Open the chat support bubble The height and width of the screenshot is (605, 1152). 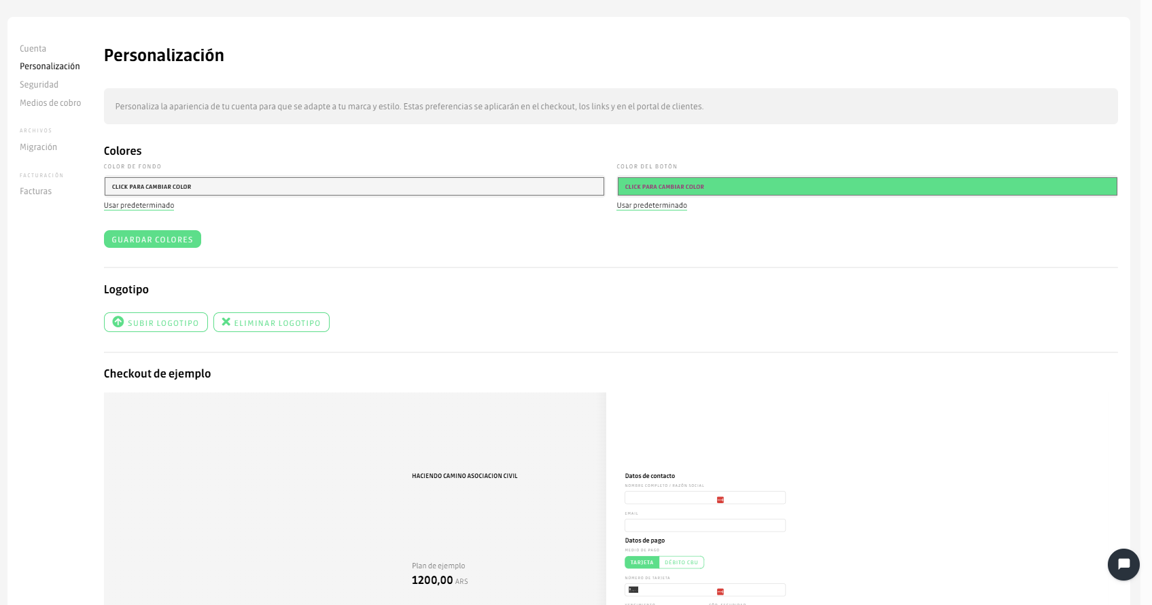(1123, 564)
